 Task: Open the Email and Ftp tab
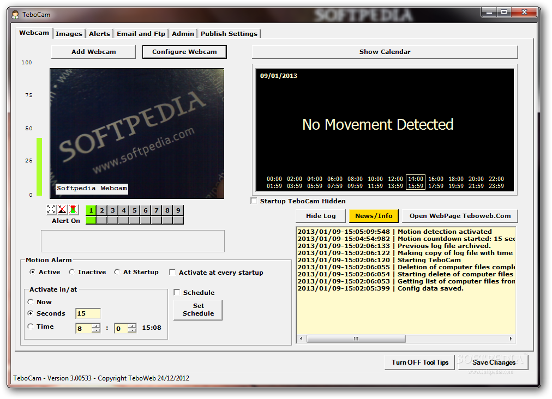coord(141,34)
